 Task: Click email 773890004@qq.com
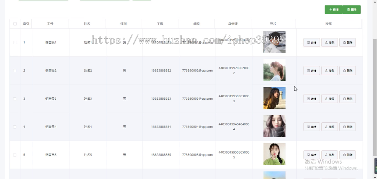click(x=197, y=126)
